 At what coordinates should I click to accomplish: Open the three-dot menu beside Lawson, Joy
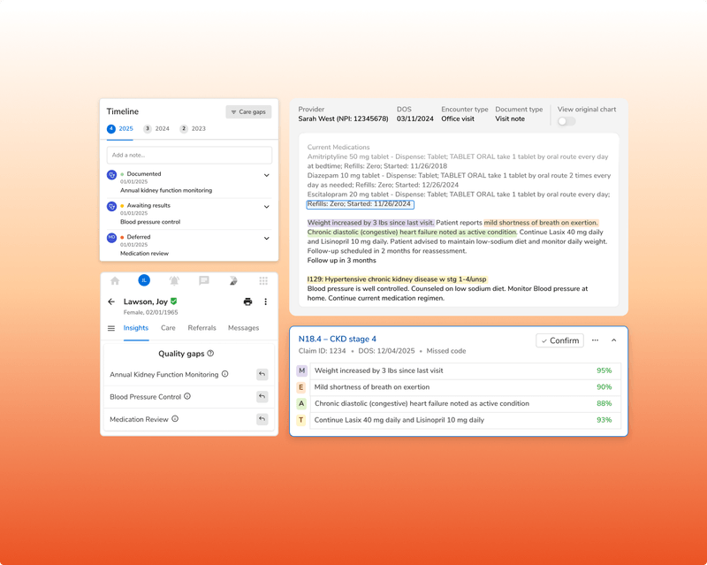point(266,302)
